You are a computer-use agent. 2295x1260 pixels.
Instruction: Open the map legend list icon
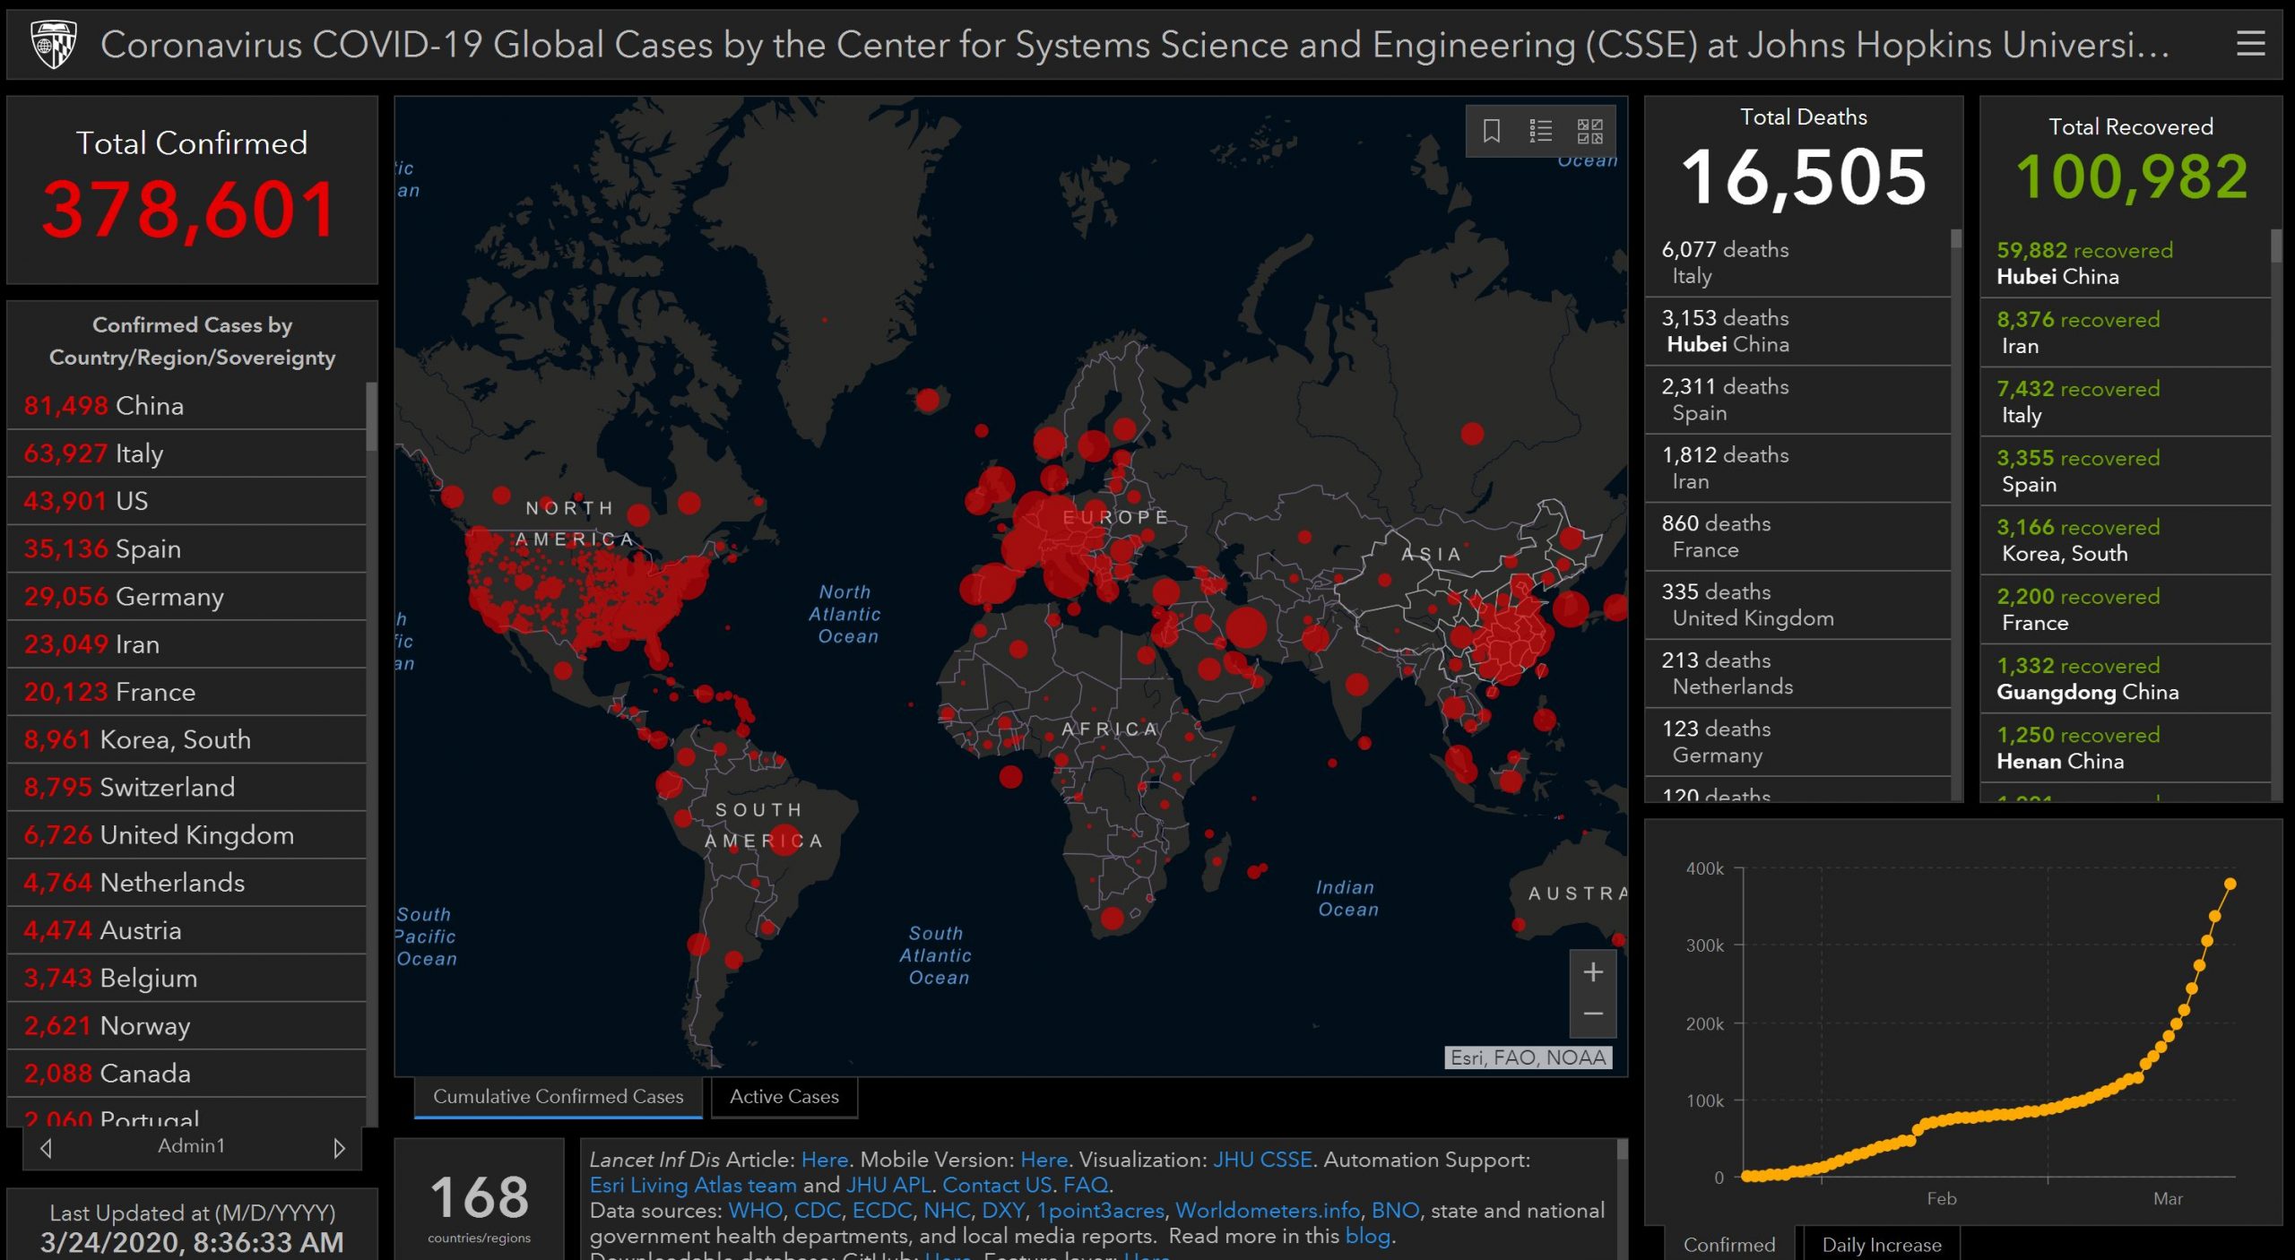coord(1540,131)
